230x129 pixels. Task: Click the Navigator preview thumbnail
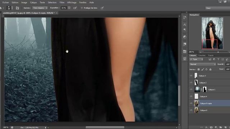coord(212,33)
